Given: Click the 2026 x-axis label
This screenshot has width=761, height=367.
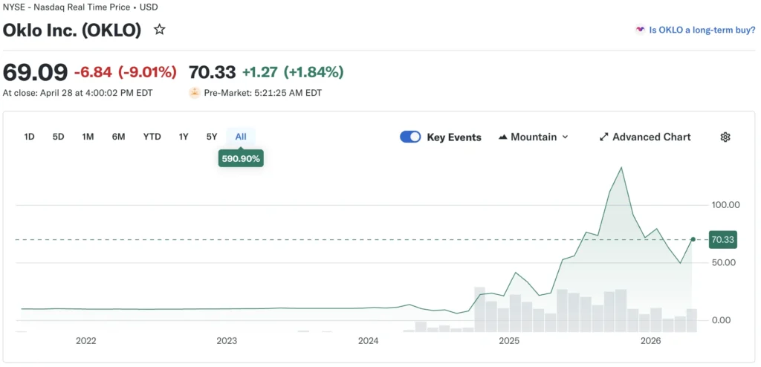Looking at the screenshot, I should 651,341.
